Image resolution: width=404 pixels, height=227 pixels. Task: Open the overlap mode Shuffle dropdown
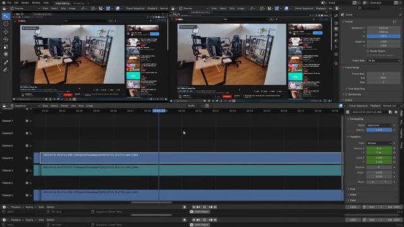point(195,106)
